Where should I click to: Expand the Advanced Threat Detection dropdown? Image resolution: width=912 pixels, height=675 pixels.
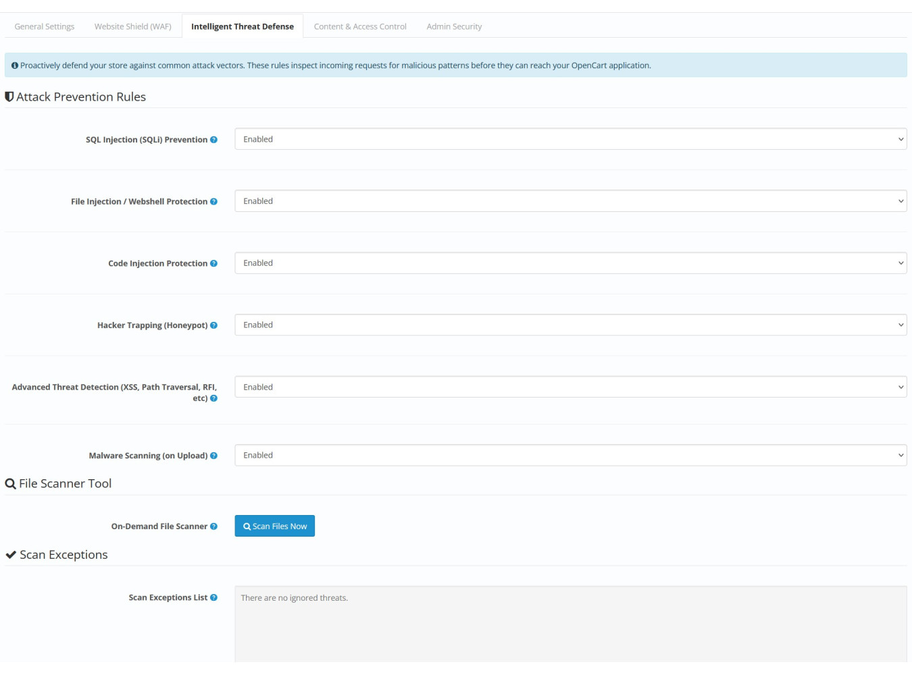point(570,387)
